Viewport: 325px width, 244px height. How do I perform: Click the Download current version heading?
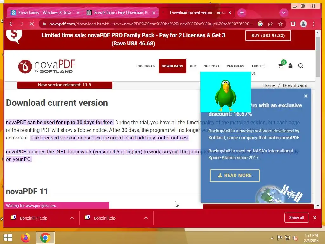click(57, 103)
